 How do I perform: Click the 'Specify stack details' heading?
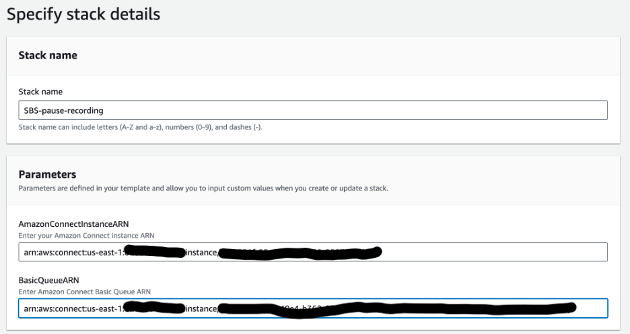(x=83, y=14)
